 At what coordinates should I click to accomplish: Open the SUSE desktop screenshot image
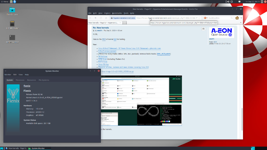pos(141,101)
